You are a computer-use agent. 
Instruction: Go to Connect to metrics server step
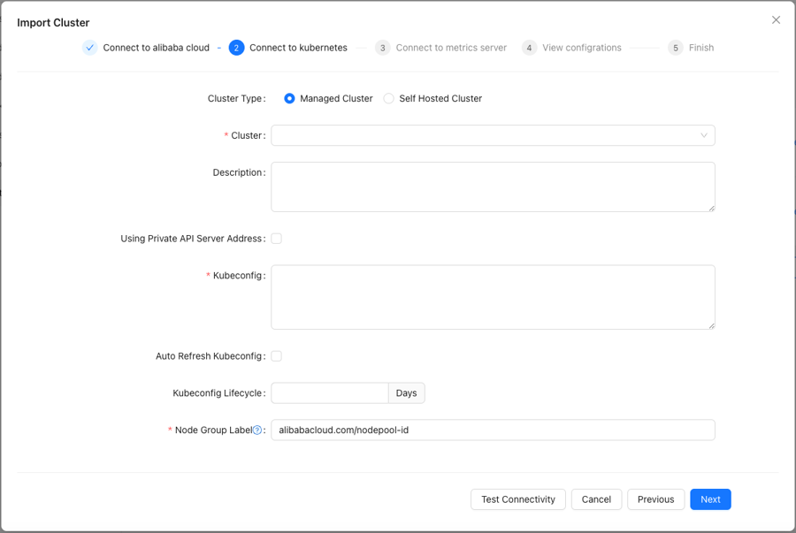click(451, 48)
